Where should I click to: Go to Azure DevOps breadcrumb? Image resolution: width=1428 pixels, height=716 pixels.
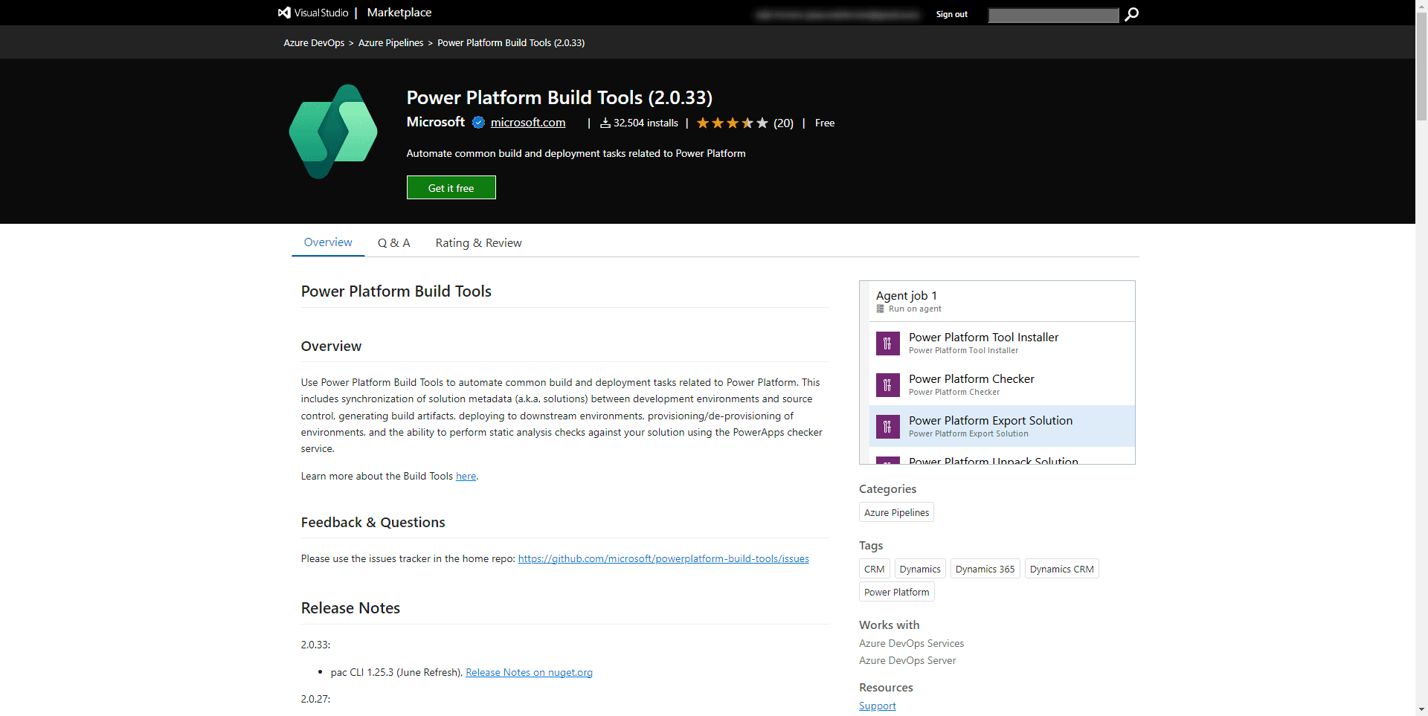coord(314,42)
